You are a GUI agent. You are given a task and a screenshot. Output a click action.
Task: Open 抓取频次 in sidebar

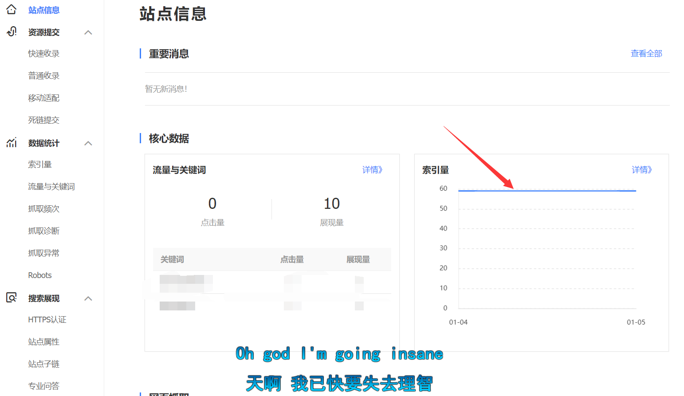(44, 209)
